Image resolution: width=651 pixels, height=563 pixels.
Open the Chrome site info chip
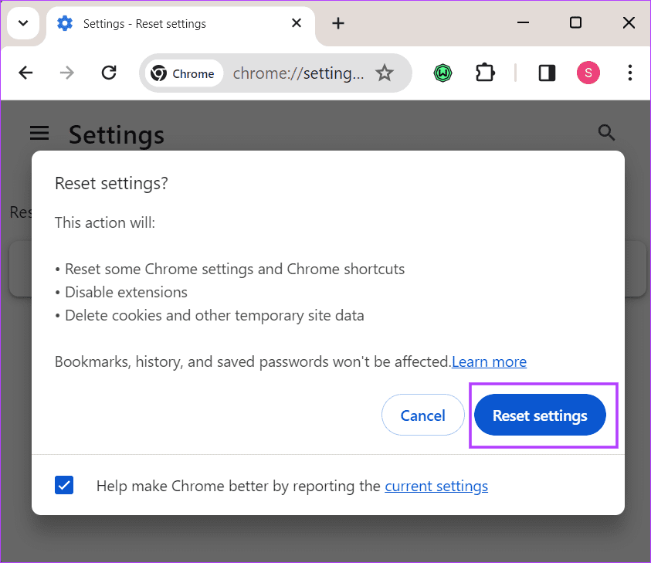pos(184,73)
